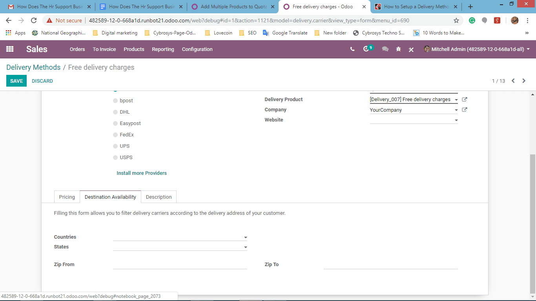Go to next record arrow

click(x=524, y=81)
